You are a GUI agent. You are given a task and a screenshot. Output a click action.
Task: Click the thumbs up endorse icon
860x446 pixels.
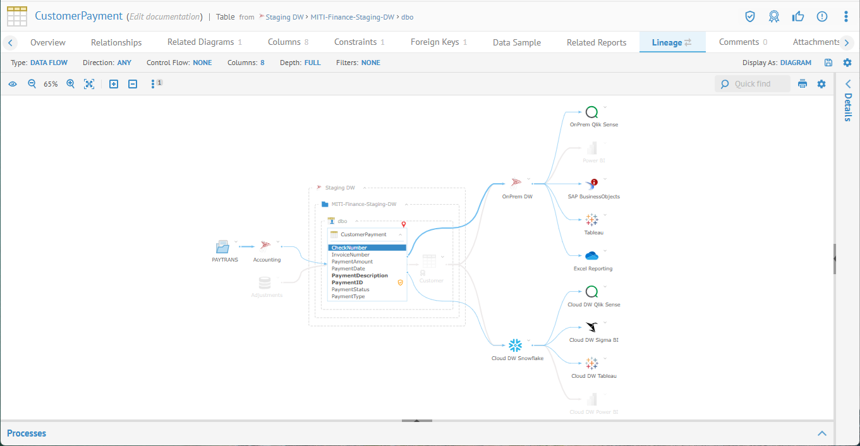pos(798,16)
